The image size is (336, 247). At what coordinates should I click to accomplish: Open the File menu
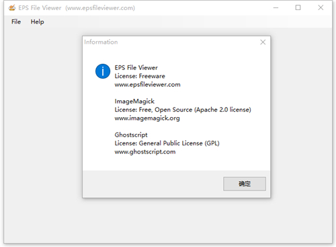pyautogui.click(x=16, y=22)
